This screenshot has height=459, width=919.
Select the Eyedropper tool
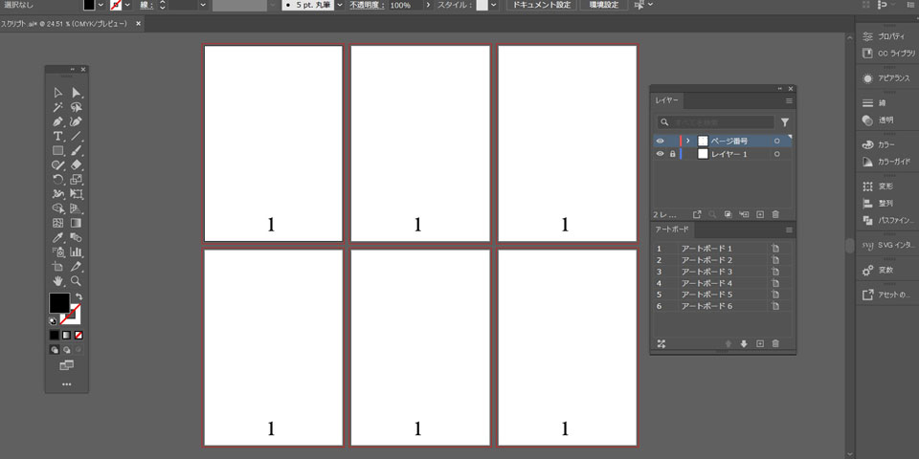coord(57,237)
